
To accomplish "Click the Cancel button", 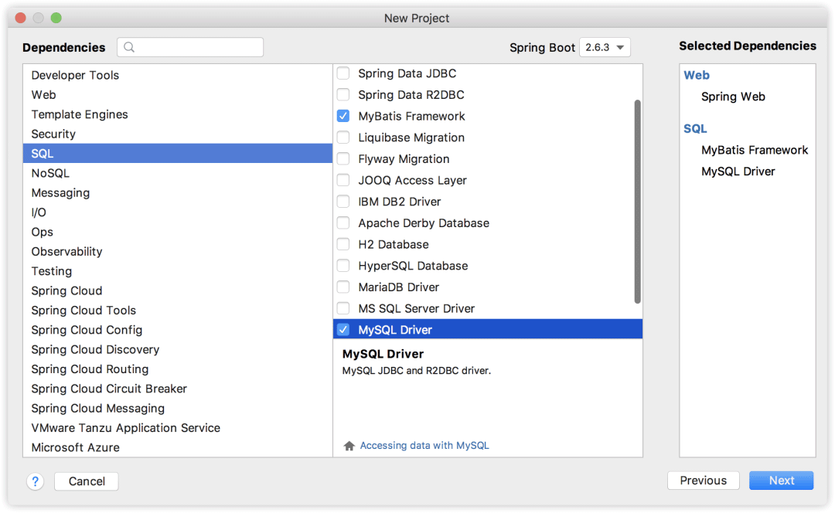I will pyautogui.click(x=87, y=481).
